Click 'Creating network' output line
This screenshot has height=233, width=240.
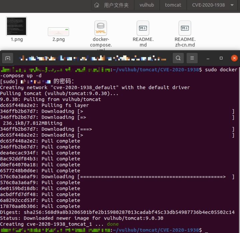(95, 87)
